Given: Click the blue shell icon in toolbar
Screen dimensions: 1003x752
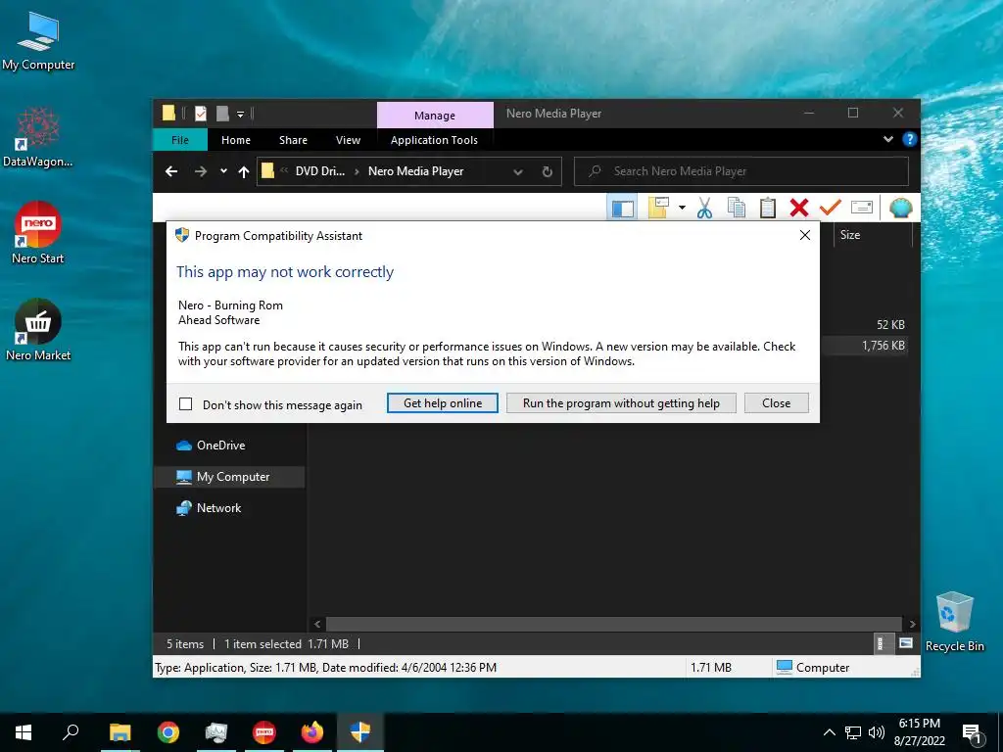Looking at the screenshot, I should pyautogui.click(x=901, y=208).
